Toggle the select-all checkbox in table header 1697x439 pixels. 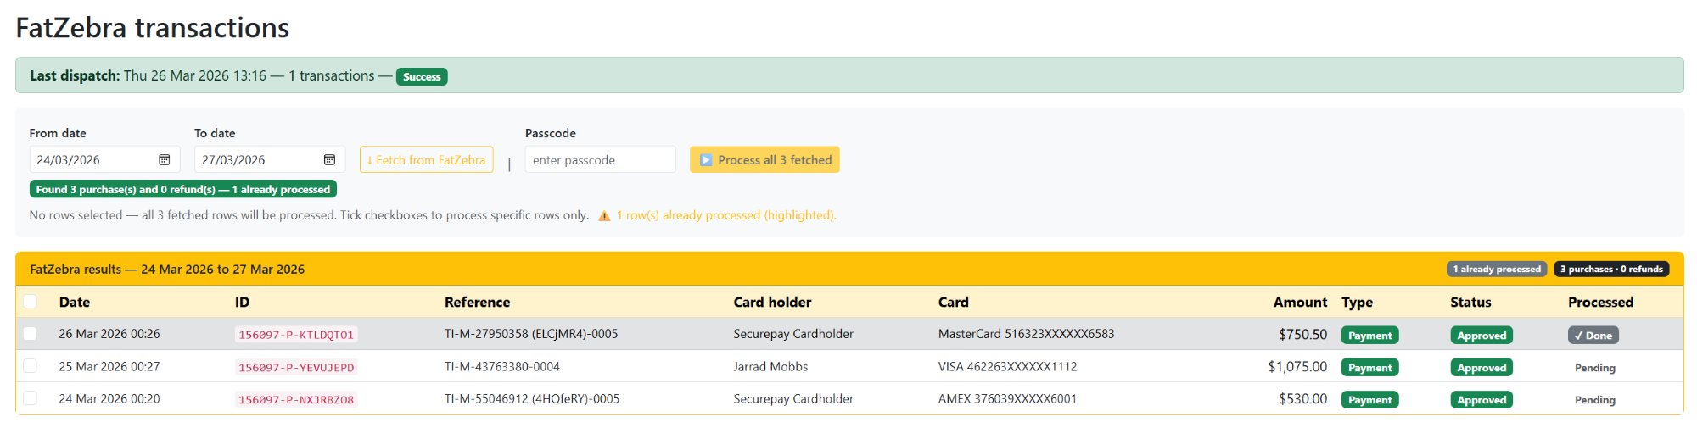click(31, 302)
